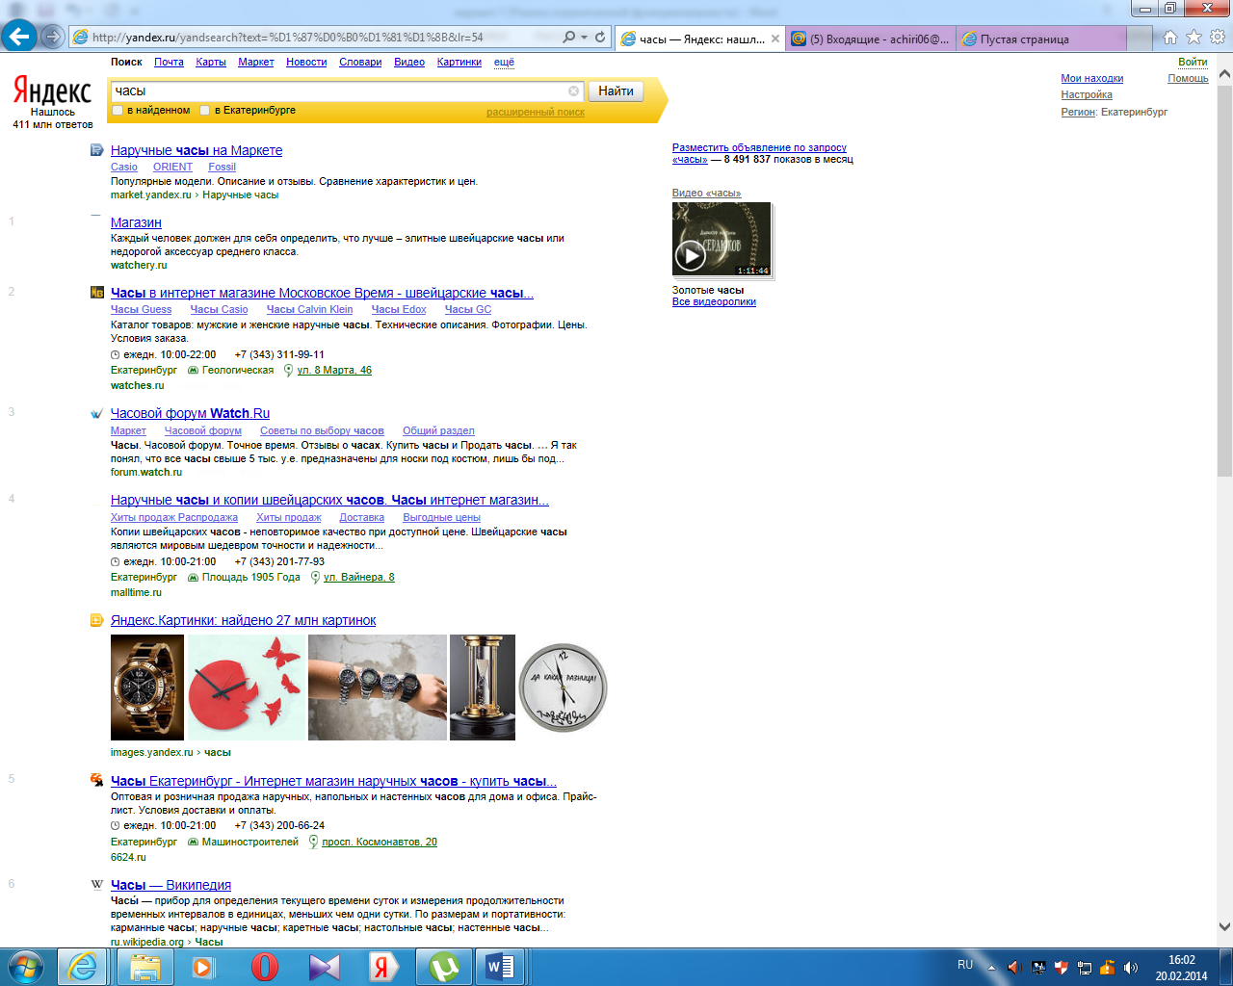This screenshot has height=986, width=1233.
Task: Click the Wikipedia W favicon
Action: point(96,884)
